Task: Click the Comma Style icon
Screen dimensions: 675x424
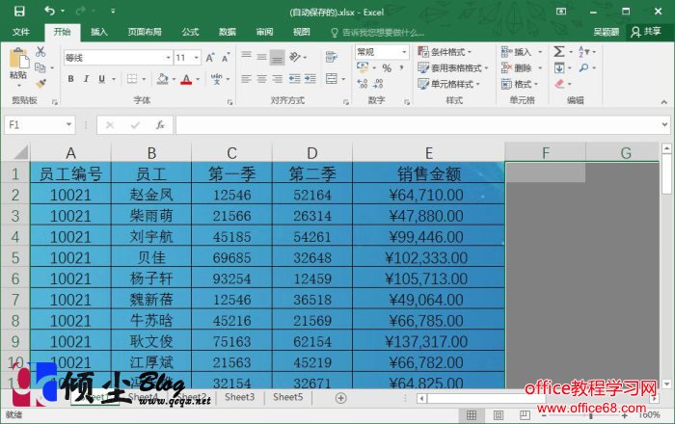Action: click(401, 68)
